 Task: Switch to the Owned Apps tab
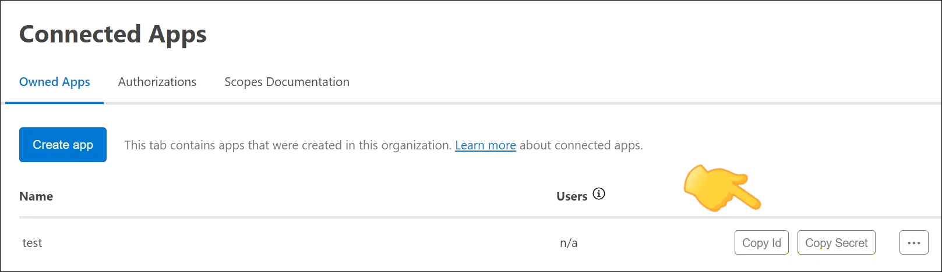pos(55,82)
